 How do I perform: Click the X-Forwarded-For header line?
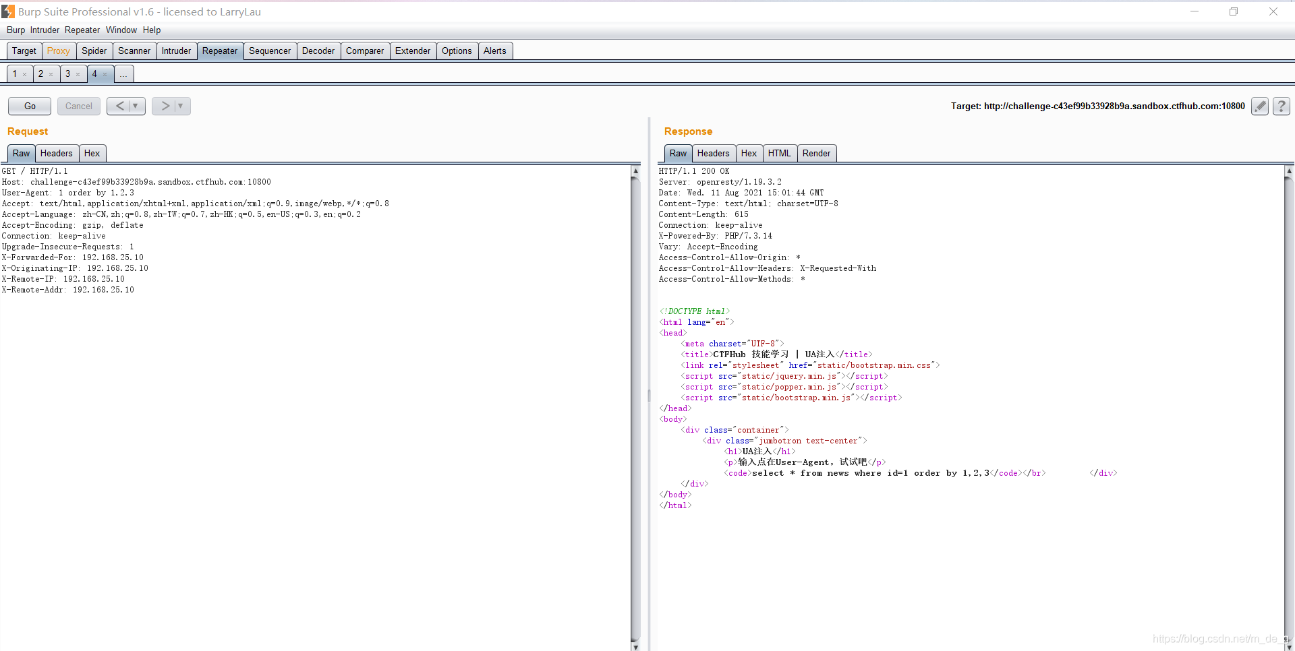tap(73, 257)
